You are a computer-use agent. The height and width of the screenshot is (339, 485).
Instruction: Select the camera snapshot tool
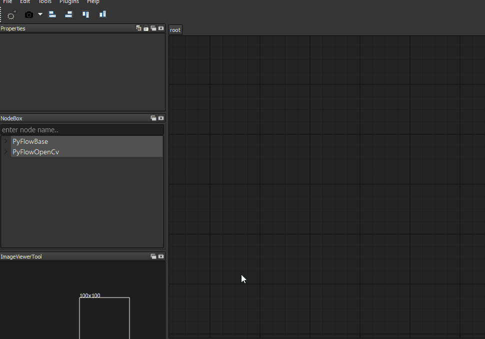tap(28, 14)
